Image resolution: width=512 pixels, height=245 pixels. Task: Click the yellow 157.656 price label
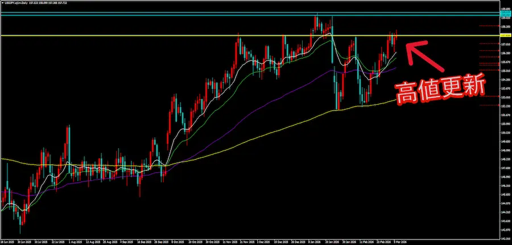[x=505, y=36]
